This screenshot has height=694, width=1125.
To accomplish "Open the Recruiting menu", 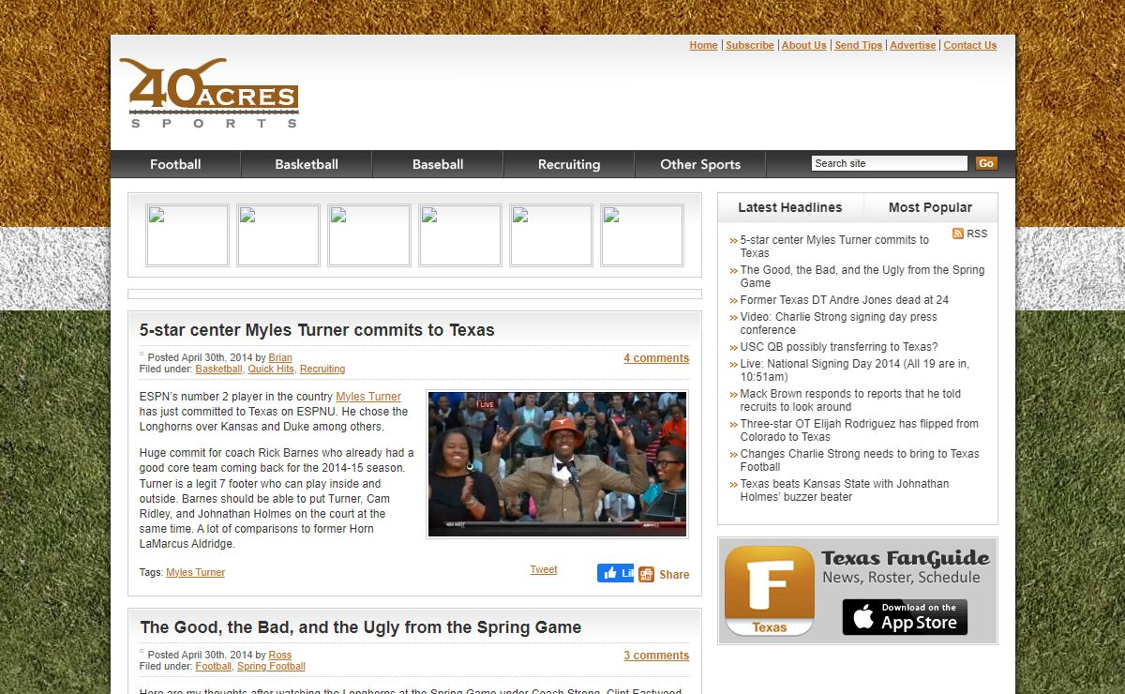I will [569, 164].
